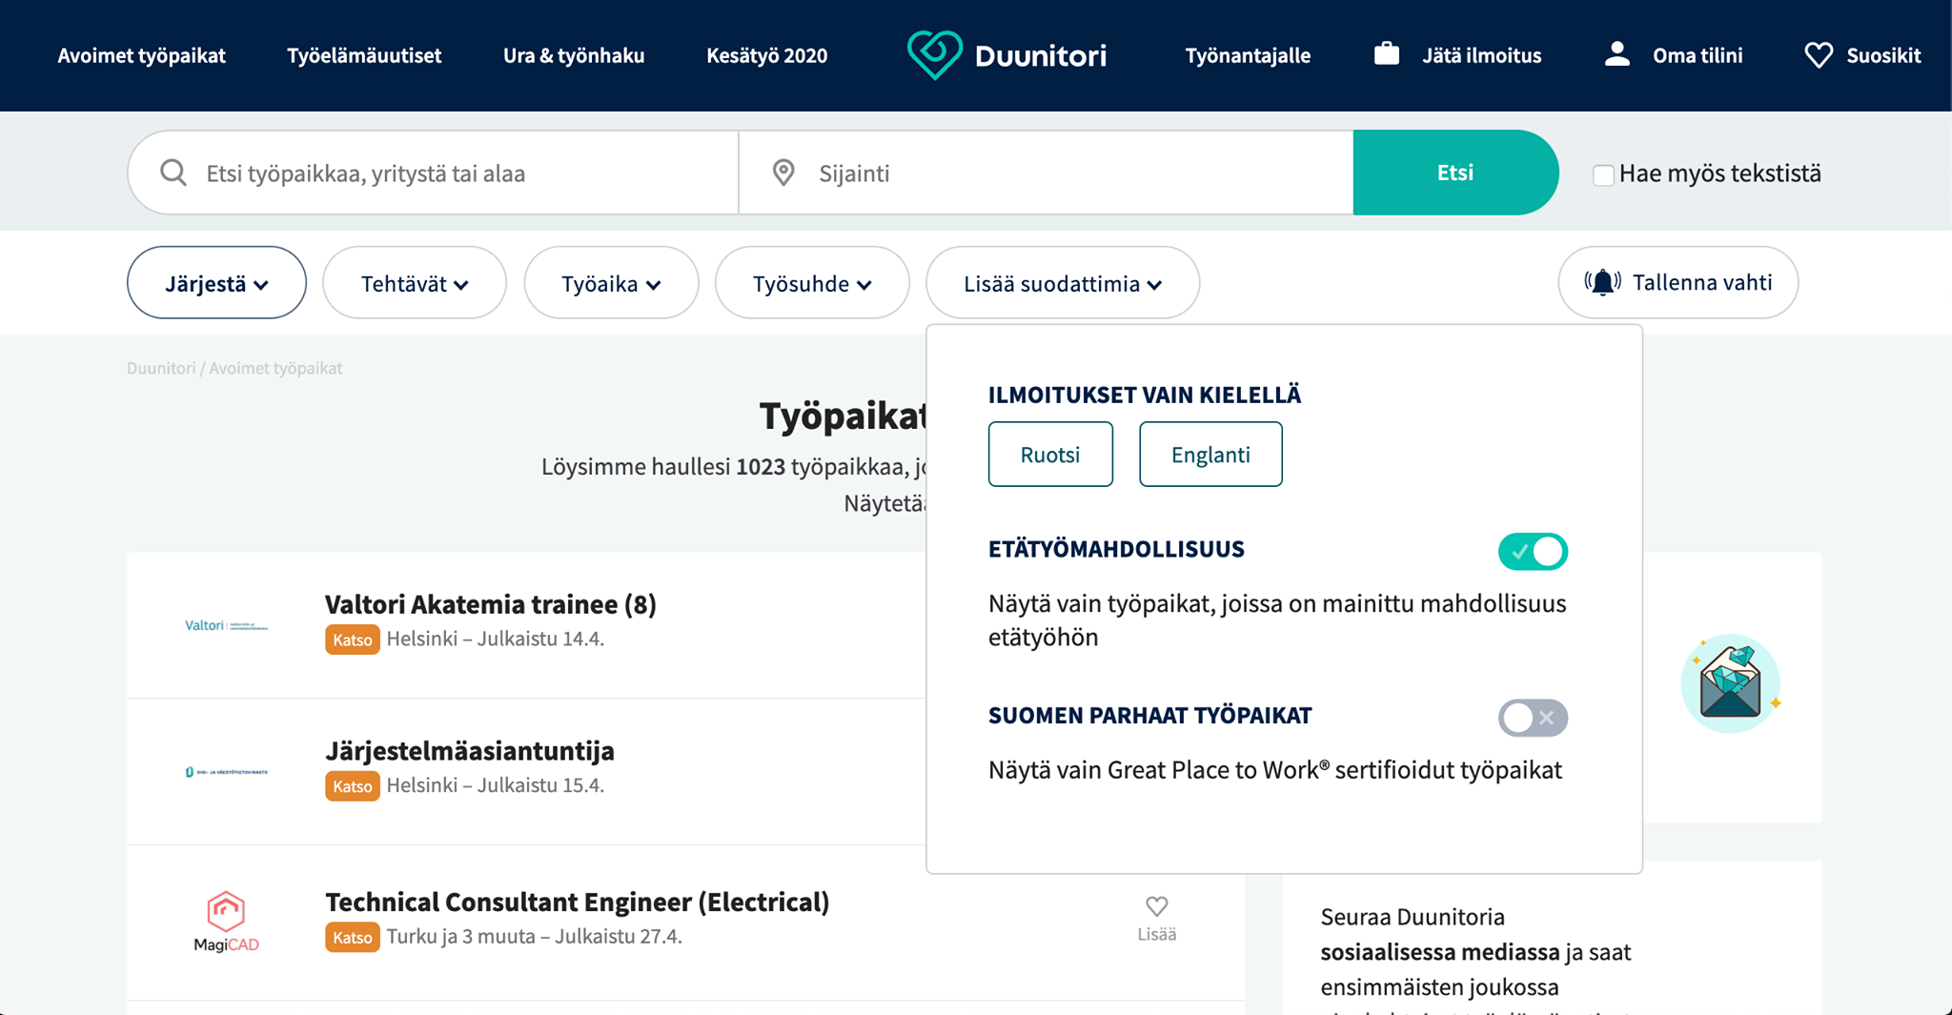Click the magnifying glass search icon
The image size is (1952, 1015).
173,173
